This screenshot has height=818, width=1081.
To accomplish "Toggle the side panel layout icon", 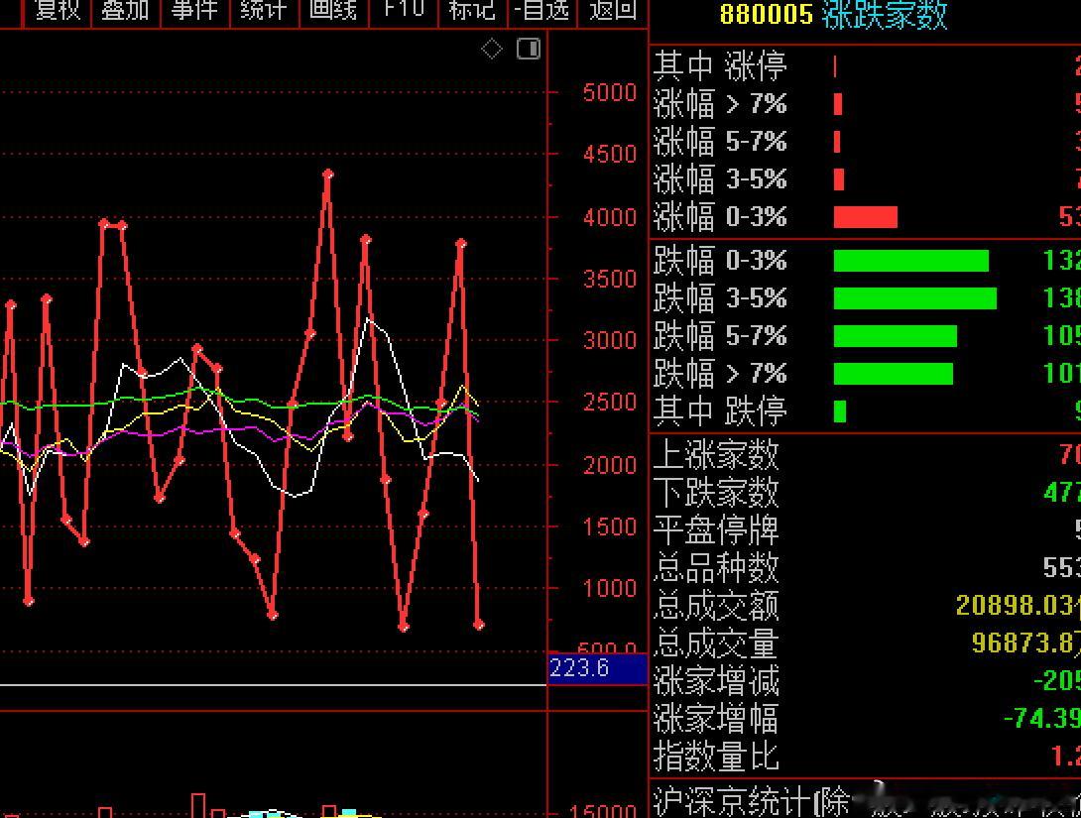I will click(529, 49).
